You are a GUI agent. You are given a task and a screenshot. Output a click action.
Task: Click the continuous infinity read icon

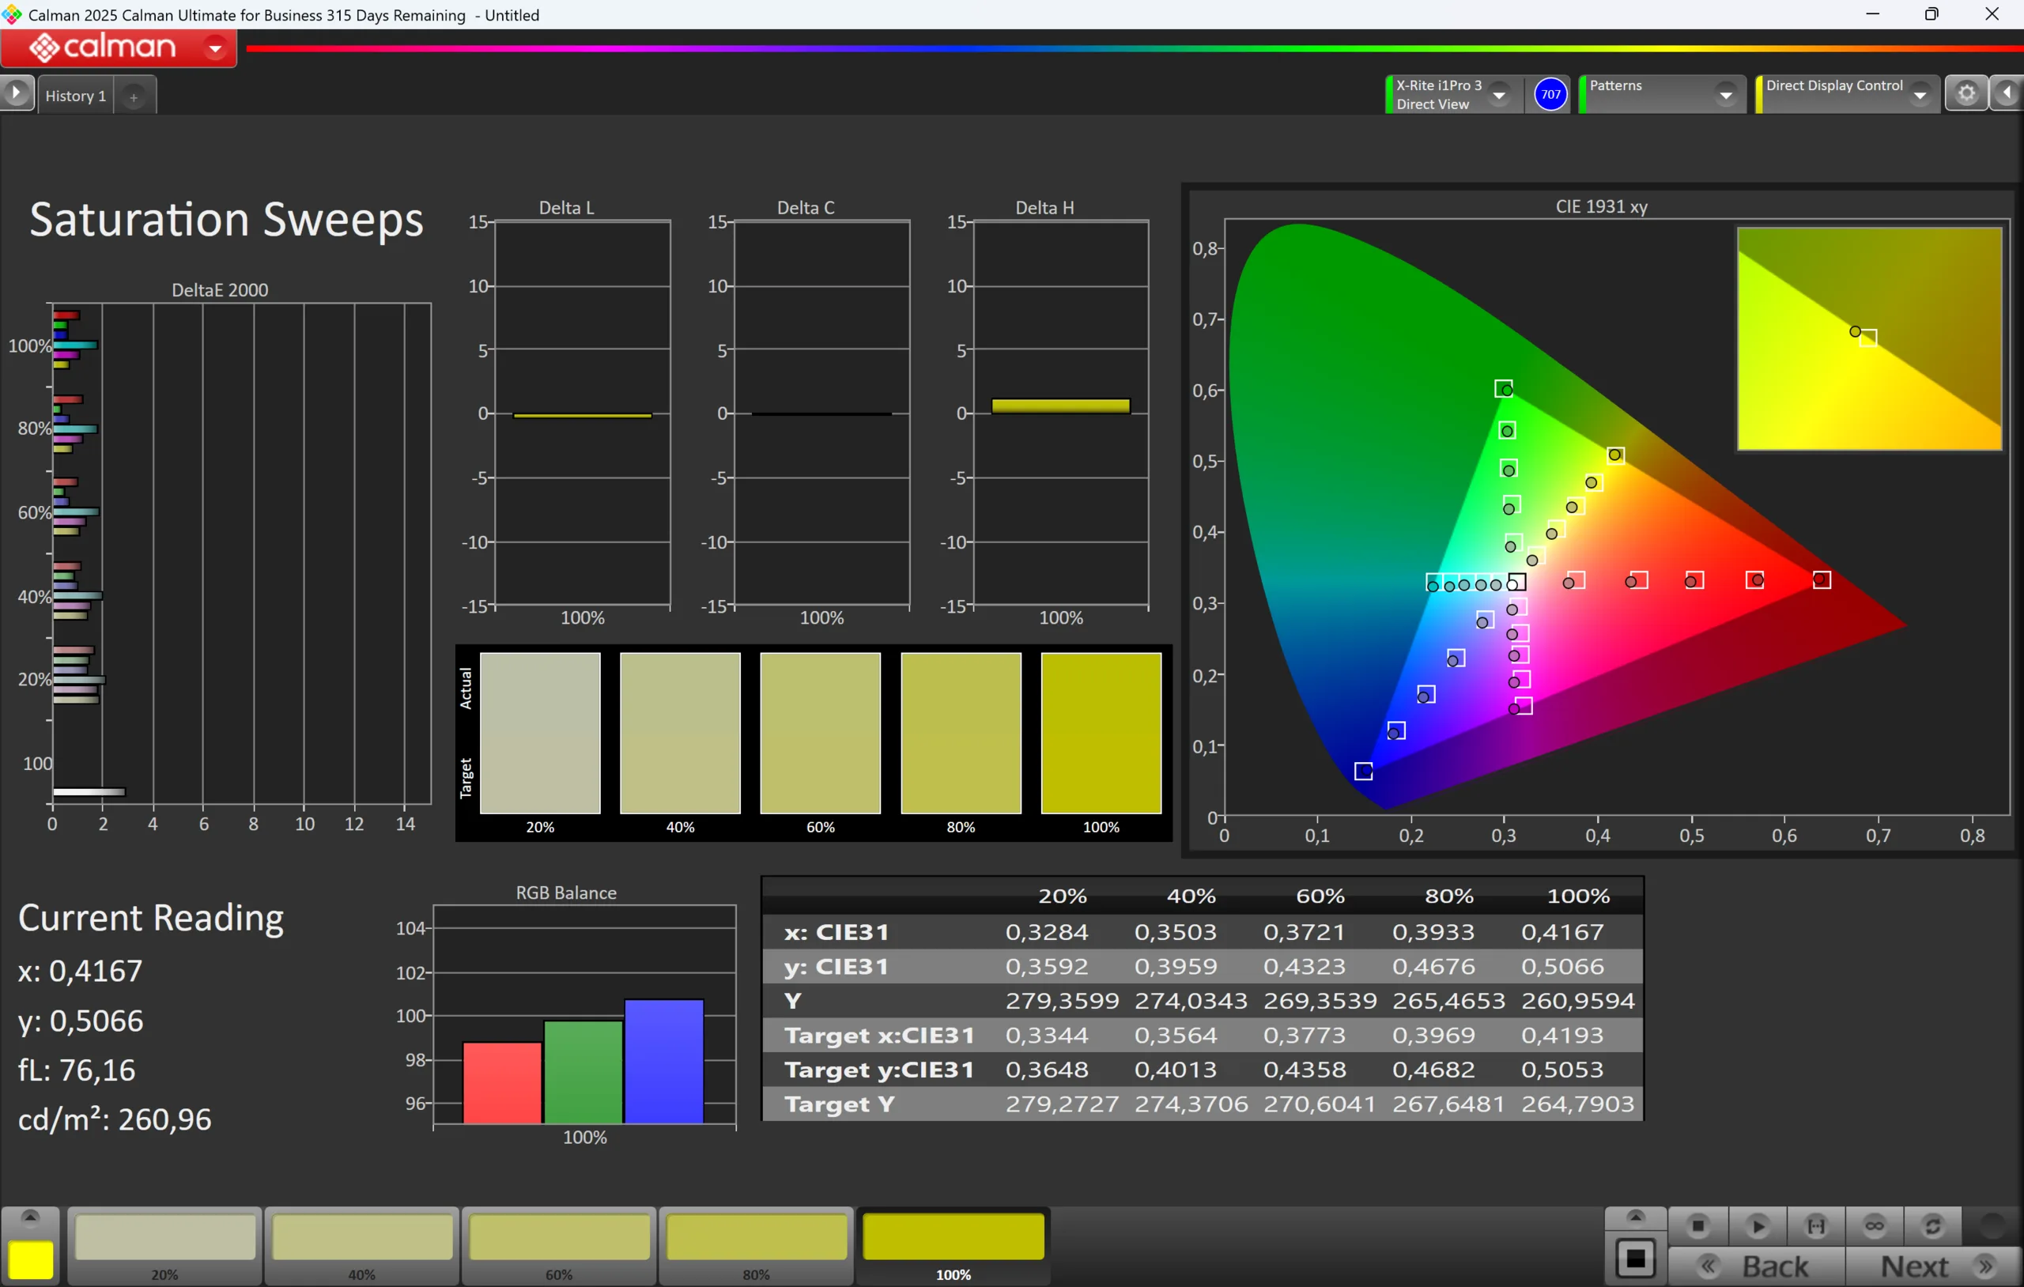pos(1874,1226)
